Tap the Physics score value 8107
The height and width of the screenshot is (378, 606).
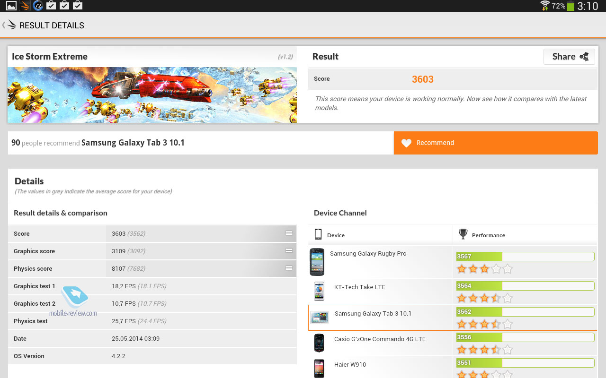118,268
